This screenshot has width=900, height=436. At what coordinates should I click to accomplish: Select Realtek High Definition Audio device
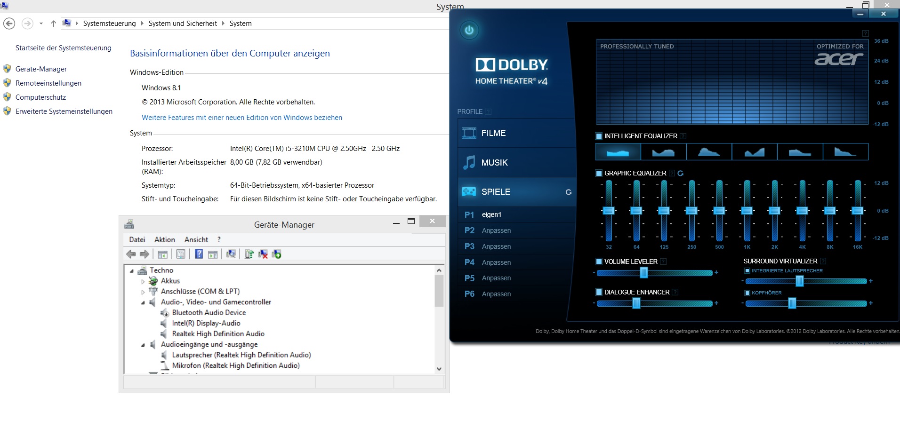pos(218,334)
